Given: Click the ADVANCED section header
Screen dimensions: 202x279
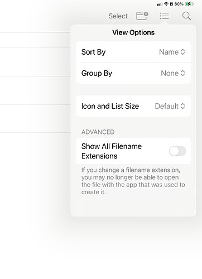Looking at the screenshot, I should click(98, 132).
